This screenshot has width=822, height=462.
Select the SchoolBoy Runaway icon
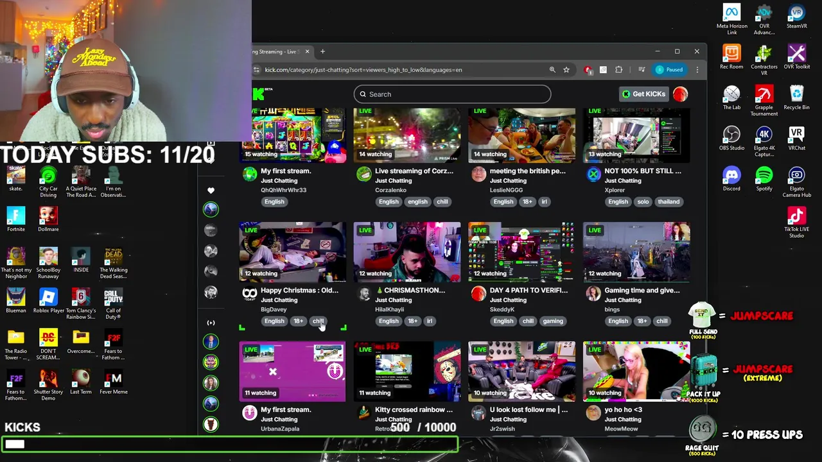[48, 263]
